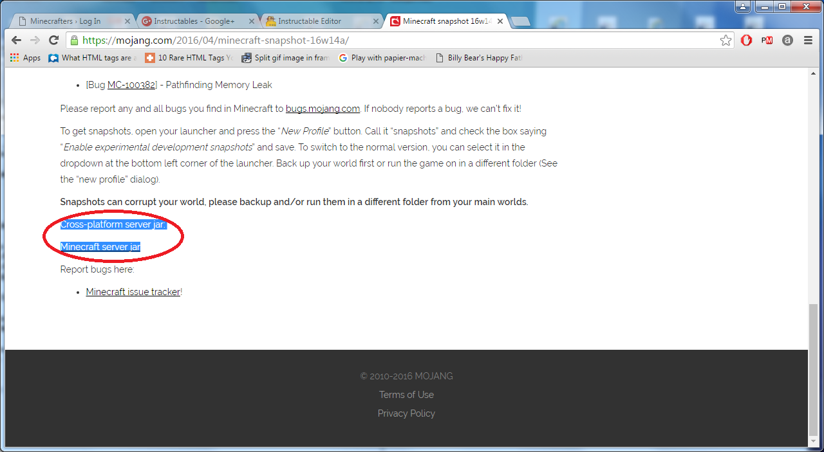Click the Chrome user profile icon
This screenshot has width=824, height=452.
coord(744,6)
